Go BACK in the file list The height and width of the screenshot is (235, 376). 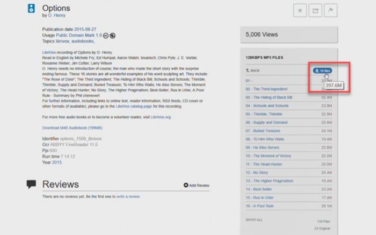tap(253, 70)
